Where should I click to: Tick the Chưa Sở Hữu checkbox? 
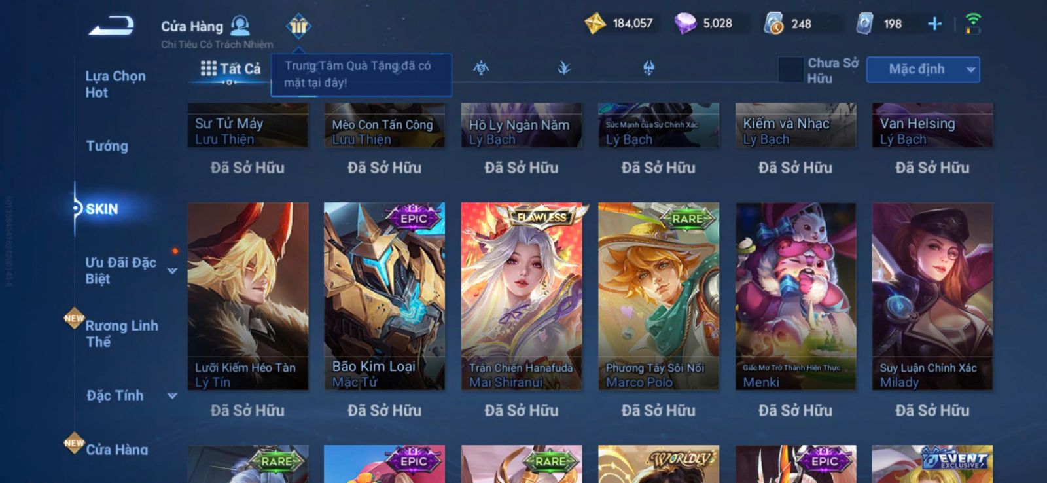click(790, 69)
